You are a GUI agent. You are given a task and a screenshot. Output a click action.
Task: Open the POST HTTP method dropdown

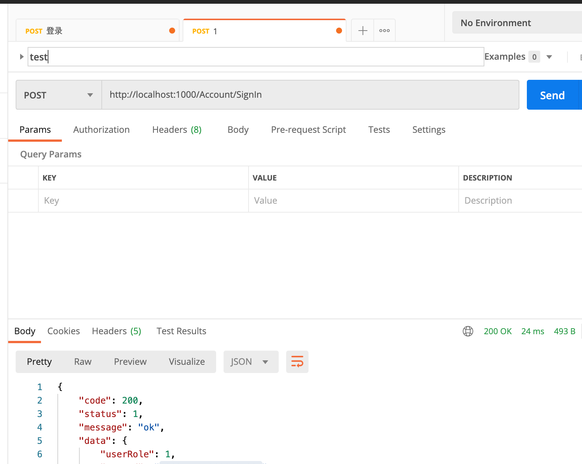pos(59,95)
